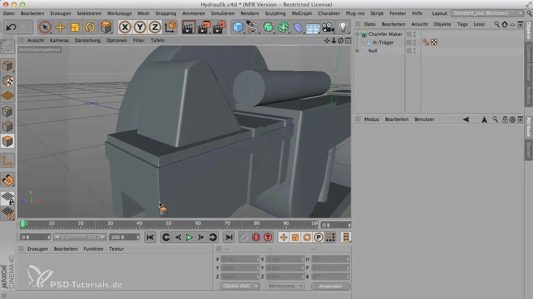Click frame 50 on timeline ruler
Screen dimensions: 533x299
point(169,224)
